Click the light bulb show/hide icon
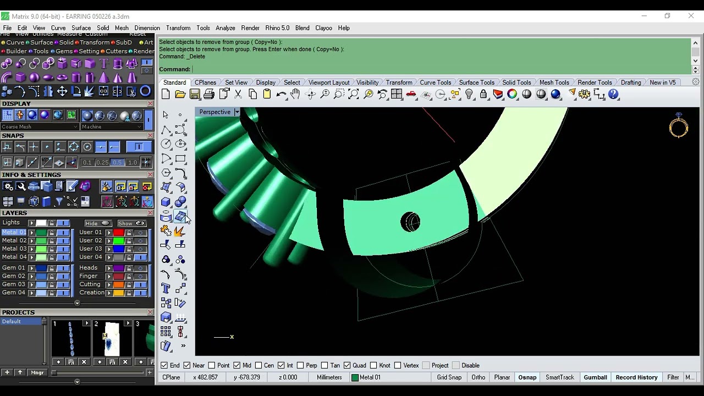Image resolution: width=704 pixels, height=396 pixels. pos(469,95)
